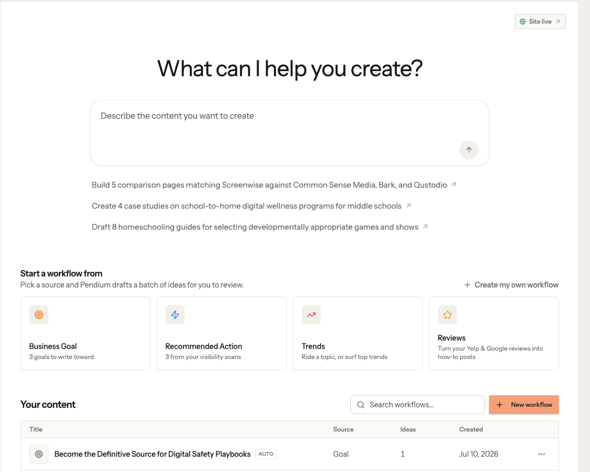This screenshot has height=472, width=590.
Task: Click the Ideas column header
Action: [x=408, y=429]
